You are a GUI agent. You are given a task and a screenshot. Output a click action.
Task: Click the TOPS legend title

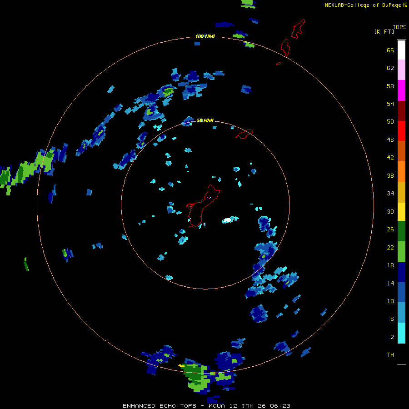point(399,27)
